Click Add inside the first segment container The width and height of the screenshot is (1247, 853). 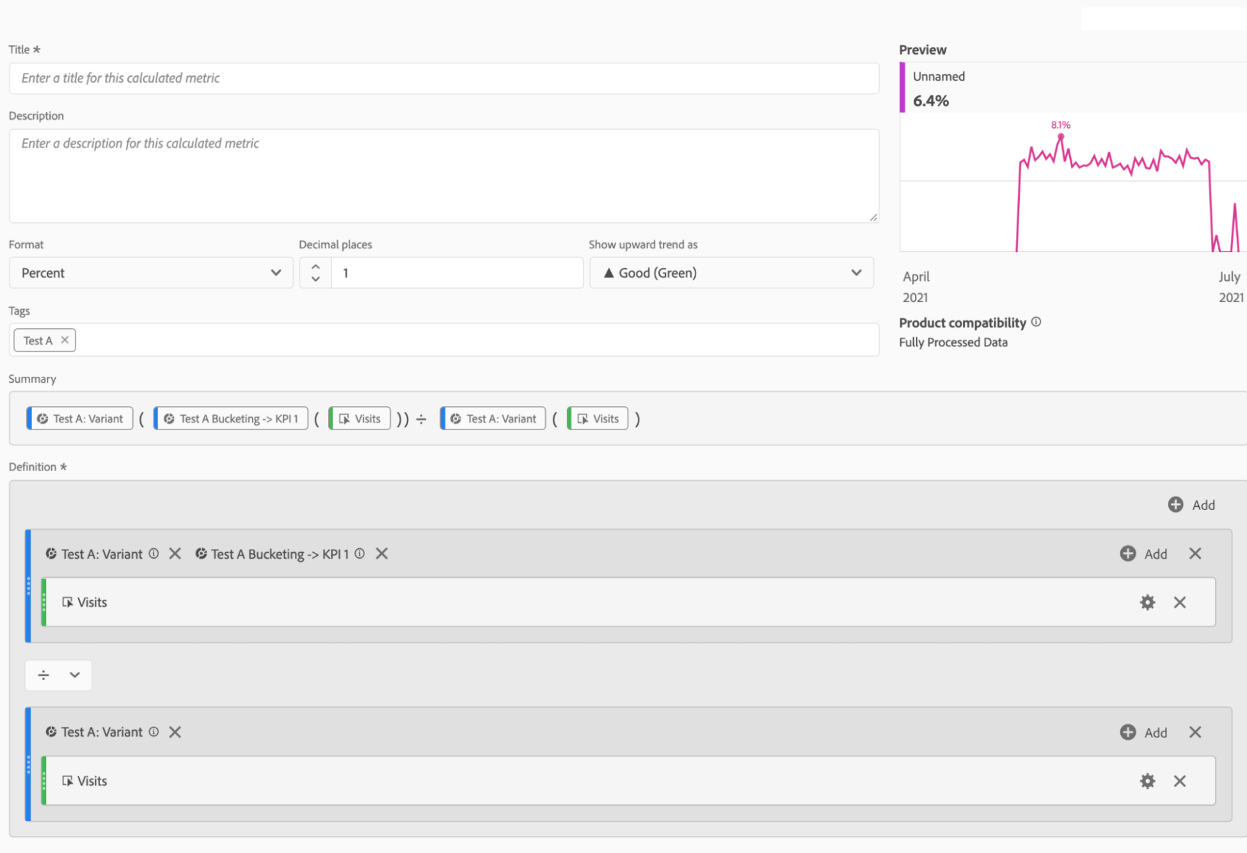pyautogui.click(x=1144, y=554)
